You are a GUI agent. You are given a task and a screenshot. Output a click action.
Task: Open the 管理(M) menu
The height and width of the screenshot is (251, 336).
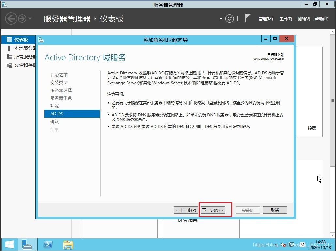[266, 19]
